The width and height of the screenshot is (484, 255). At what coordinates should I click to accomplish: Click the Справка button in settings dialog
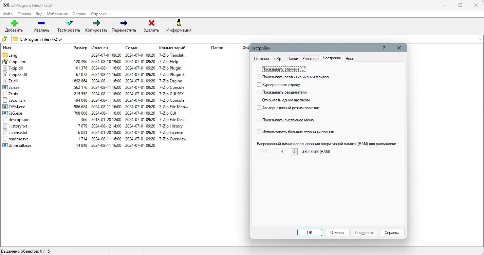(x=392, y=233)
